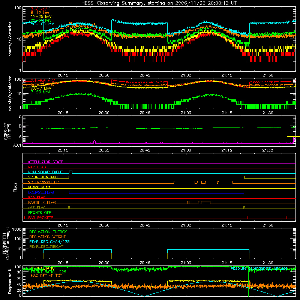Click the GOES-12 axis label
This screenshot has width=300, height=300.
7,131
